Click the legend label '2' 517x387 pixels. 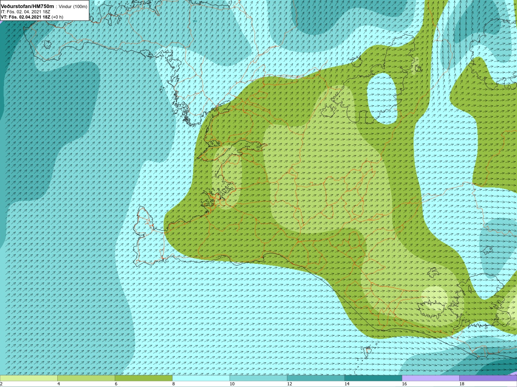point(2,384)
